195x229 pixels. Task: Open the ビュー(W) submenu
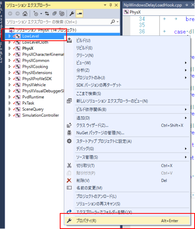pos(127,63)
